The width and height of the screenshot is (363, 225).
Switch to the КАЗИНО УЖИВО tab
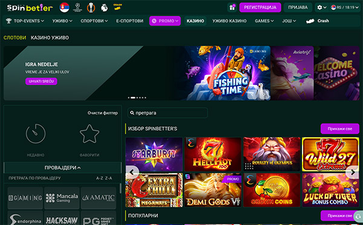(50, 37)
